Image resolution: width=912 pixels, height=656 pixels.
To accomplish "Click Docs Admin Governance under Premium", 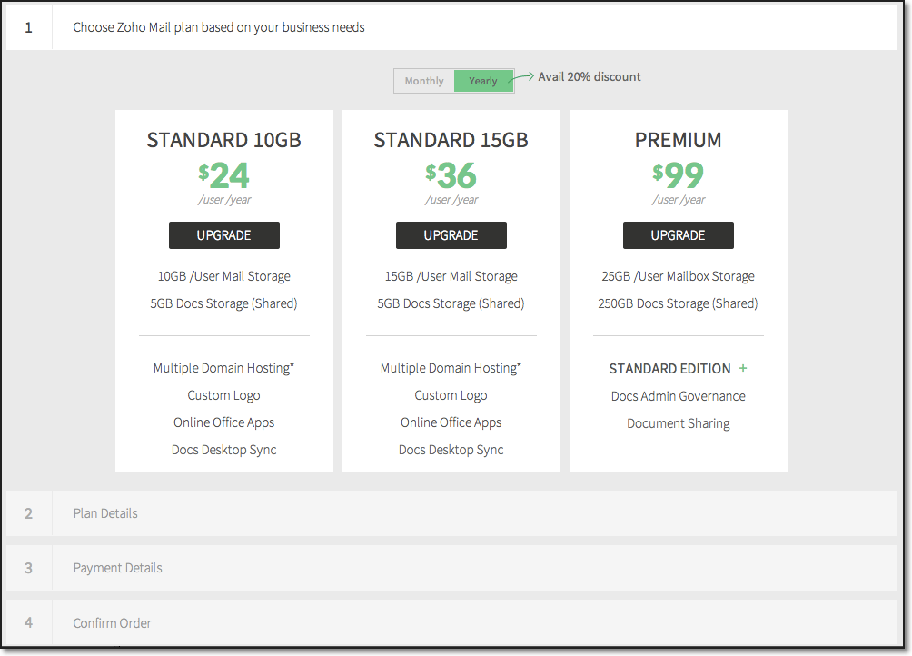I will click(678, 395).
